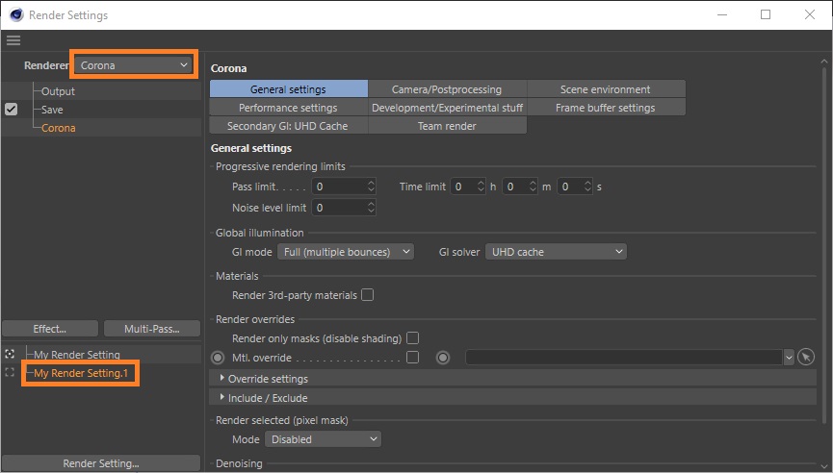
Task: Click the marker icon beside My Render Setting.1
Action: tap(11, 373)
